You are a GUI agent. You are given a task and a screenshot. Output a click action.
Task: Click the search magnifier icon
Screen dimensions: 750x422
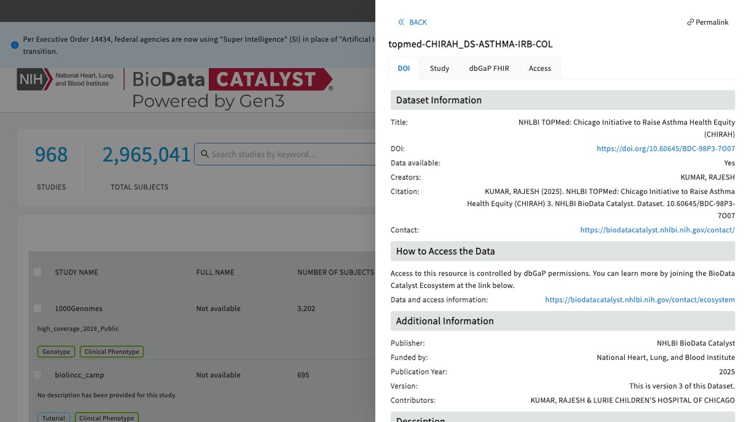[204, 154]
